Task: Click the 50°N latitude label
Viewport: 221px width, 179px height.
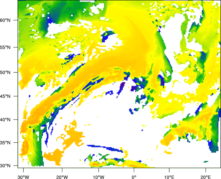Action: pos(5,72)
